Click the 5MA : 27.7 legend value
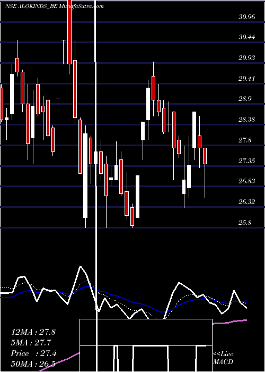 pyautogui.click(x=31, y=343)
